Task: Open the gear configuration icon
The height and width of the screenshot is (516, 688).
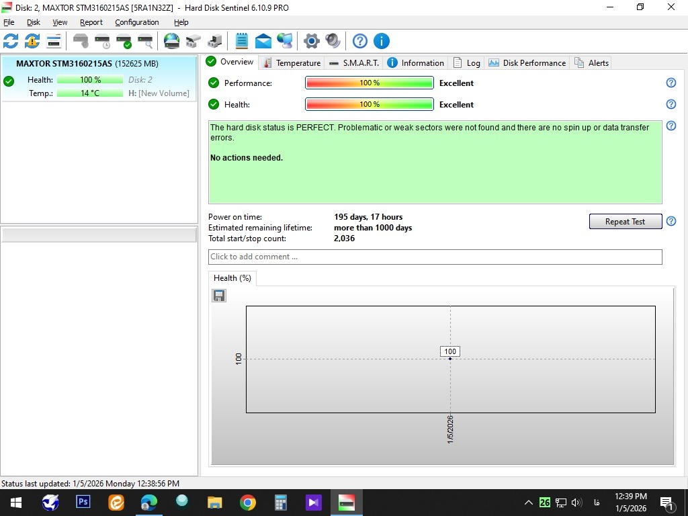Action: tap(311, 41)
